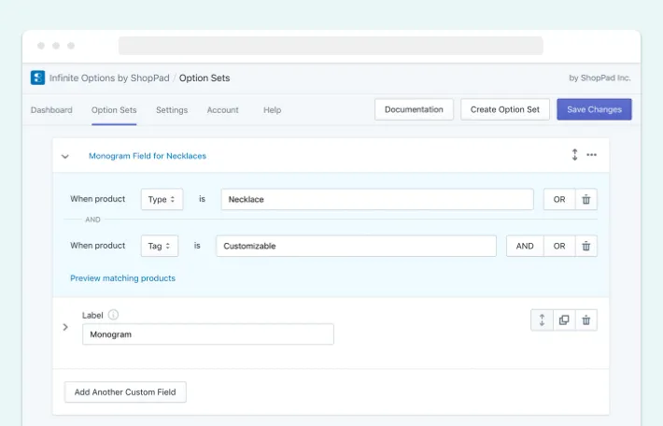Collapse the Monogram Field for Necklaces set
The height and width of the screenshot is (426, 663).
point(65,157)
